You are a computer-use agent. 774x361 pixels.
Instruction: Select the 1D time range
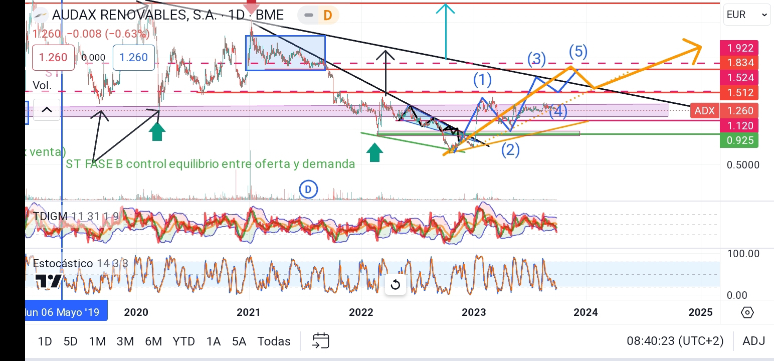tap(45, 341)
